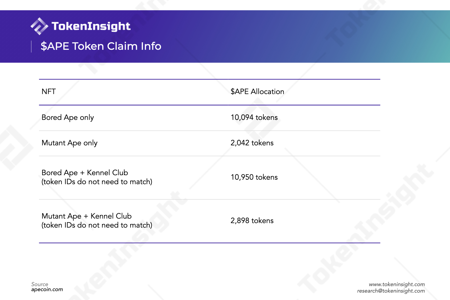Open the www.tokeninsight.com link
The image size is (450, 300).
[397, 284]
